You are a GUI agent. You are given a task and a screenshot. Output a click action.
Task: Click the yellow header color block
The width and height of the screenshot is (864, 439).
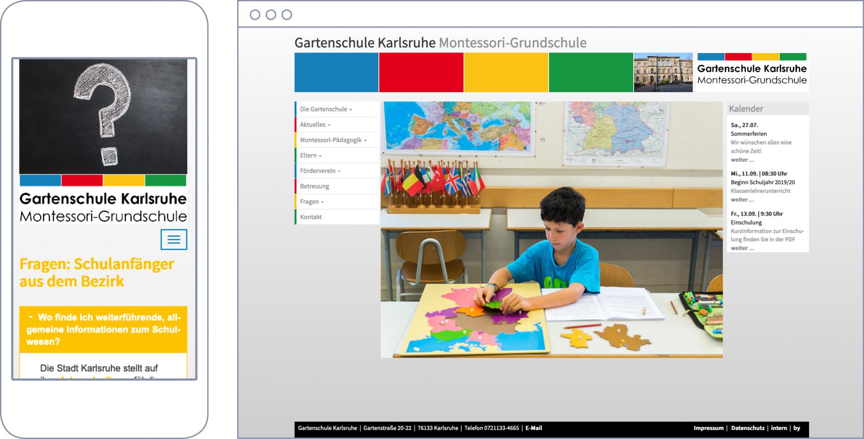click(506, 72)
